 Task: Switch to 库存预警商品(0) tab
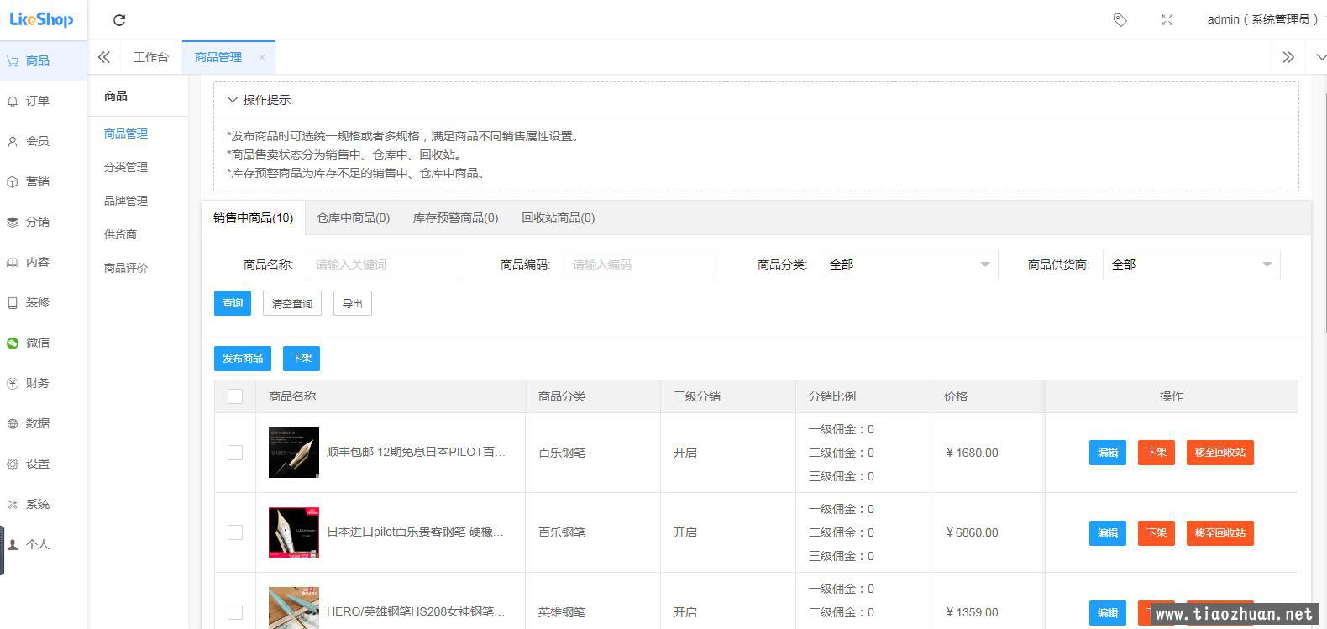click(x=456, y=218)
